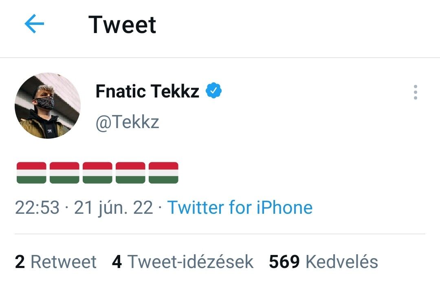Click the 21 jún. 22 date
Image resolution: width=440 pixels, height=288 pixels.
(113, 208)
